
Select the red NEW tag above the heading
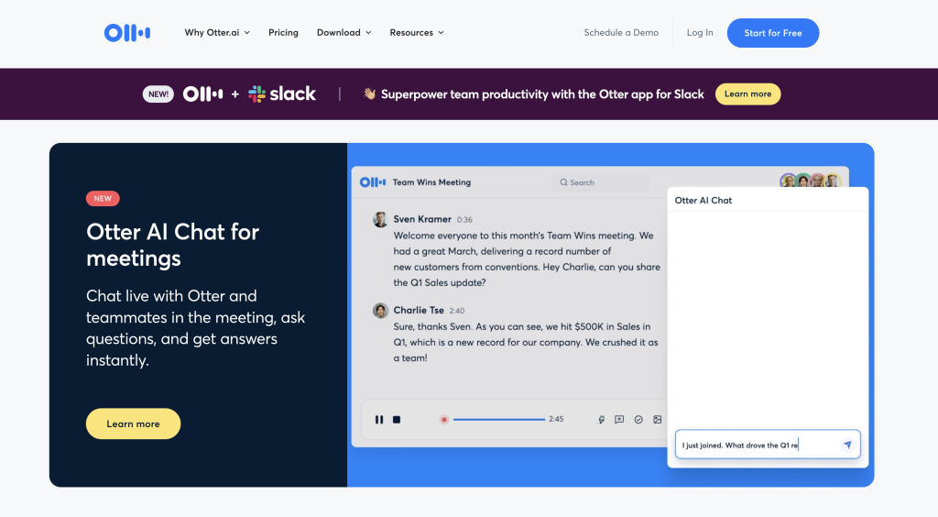pos(103,199)
